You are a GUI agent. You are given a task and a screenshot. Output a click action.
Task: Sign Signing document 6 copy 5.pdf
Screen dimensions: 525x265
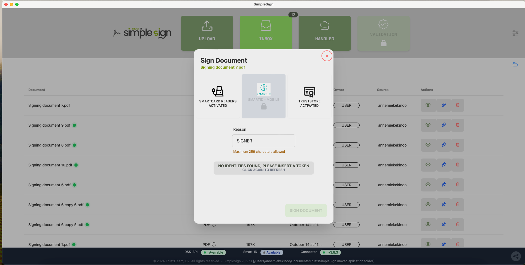[x=444, y=224]
